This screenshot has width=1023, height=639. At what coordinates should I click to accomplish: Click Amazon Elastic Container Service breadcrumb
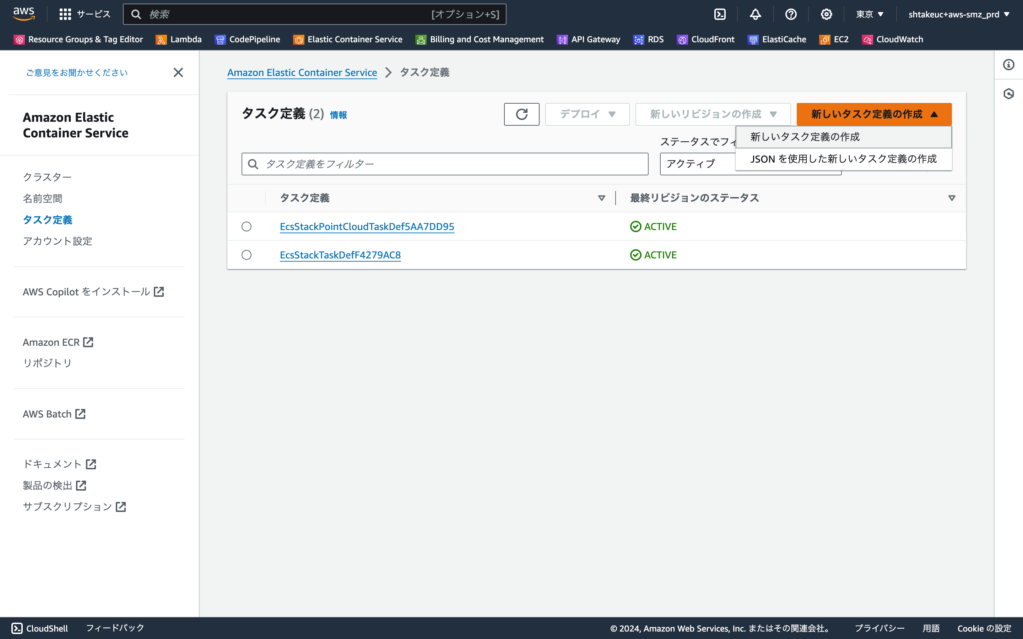(302, 72)
